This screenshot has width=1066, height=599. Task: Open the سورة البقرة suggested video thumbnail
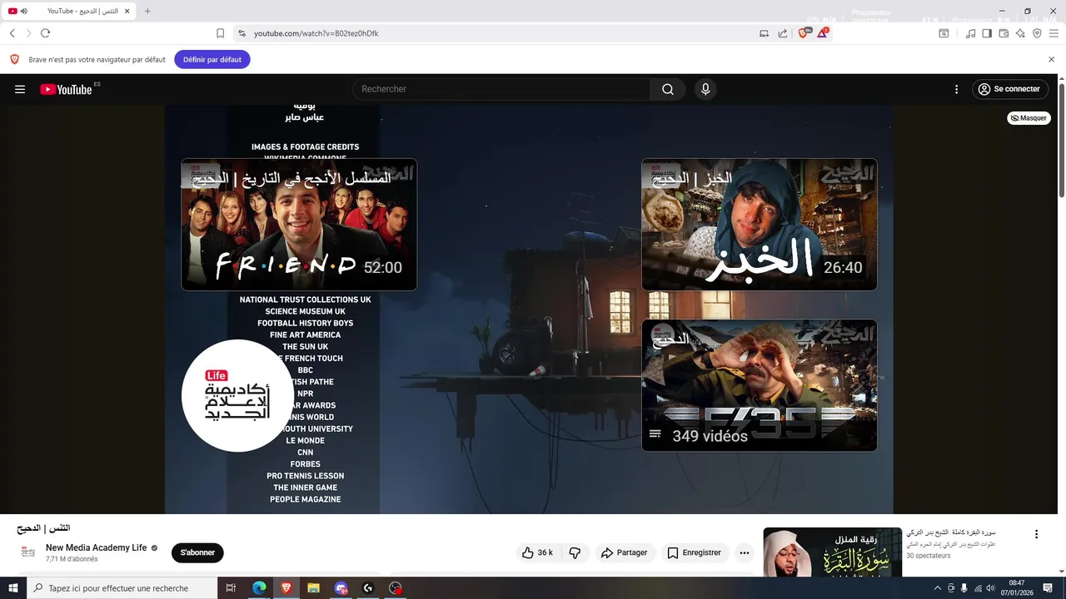[833, 552]
